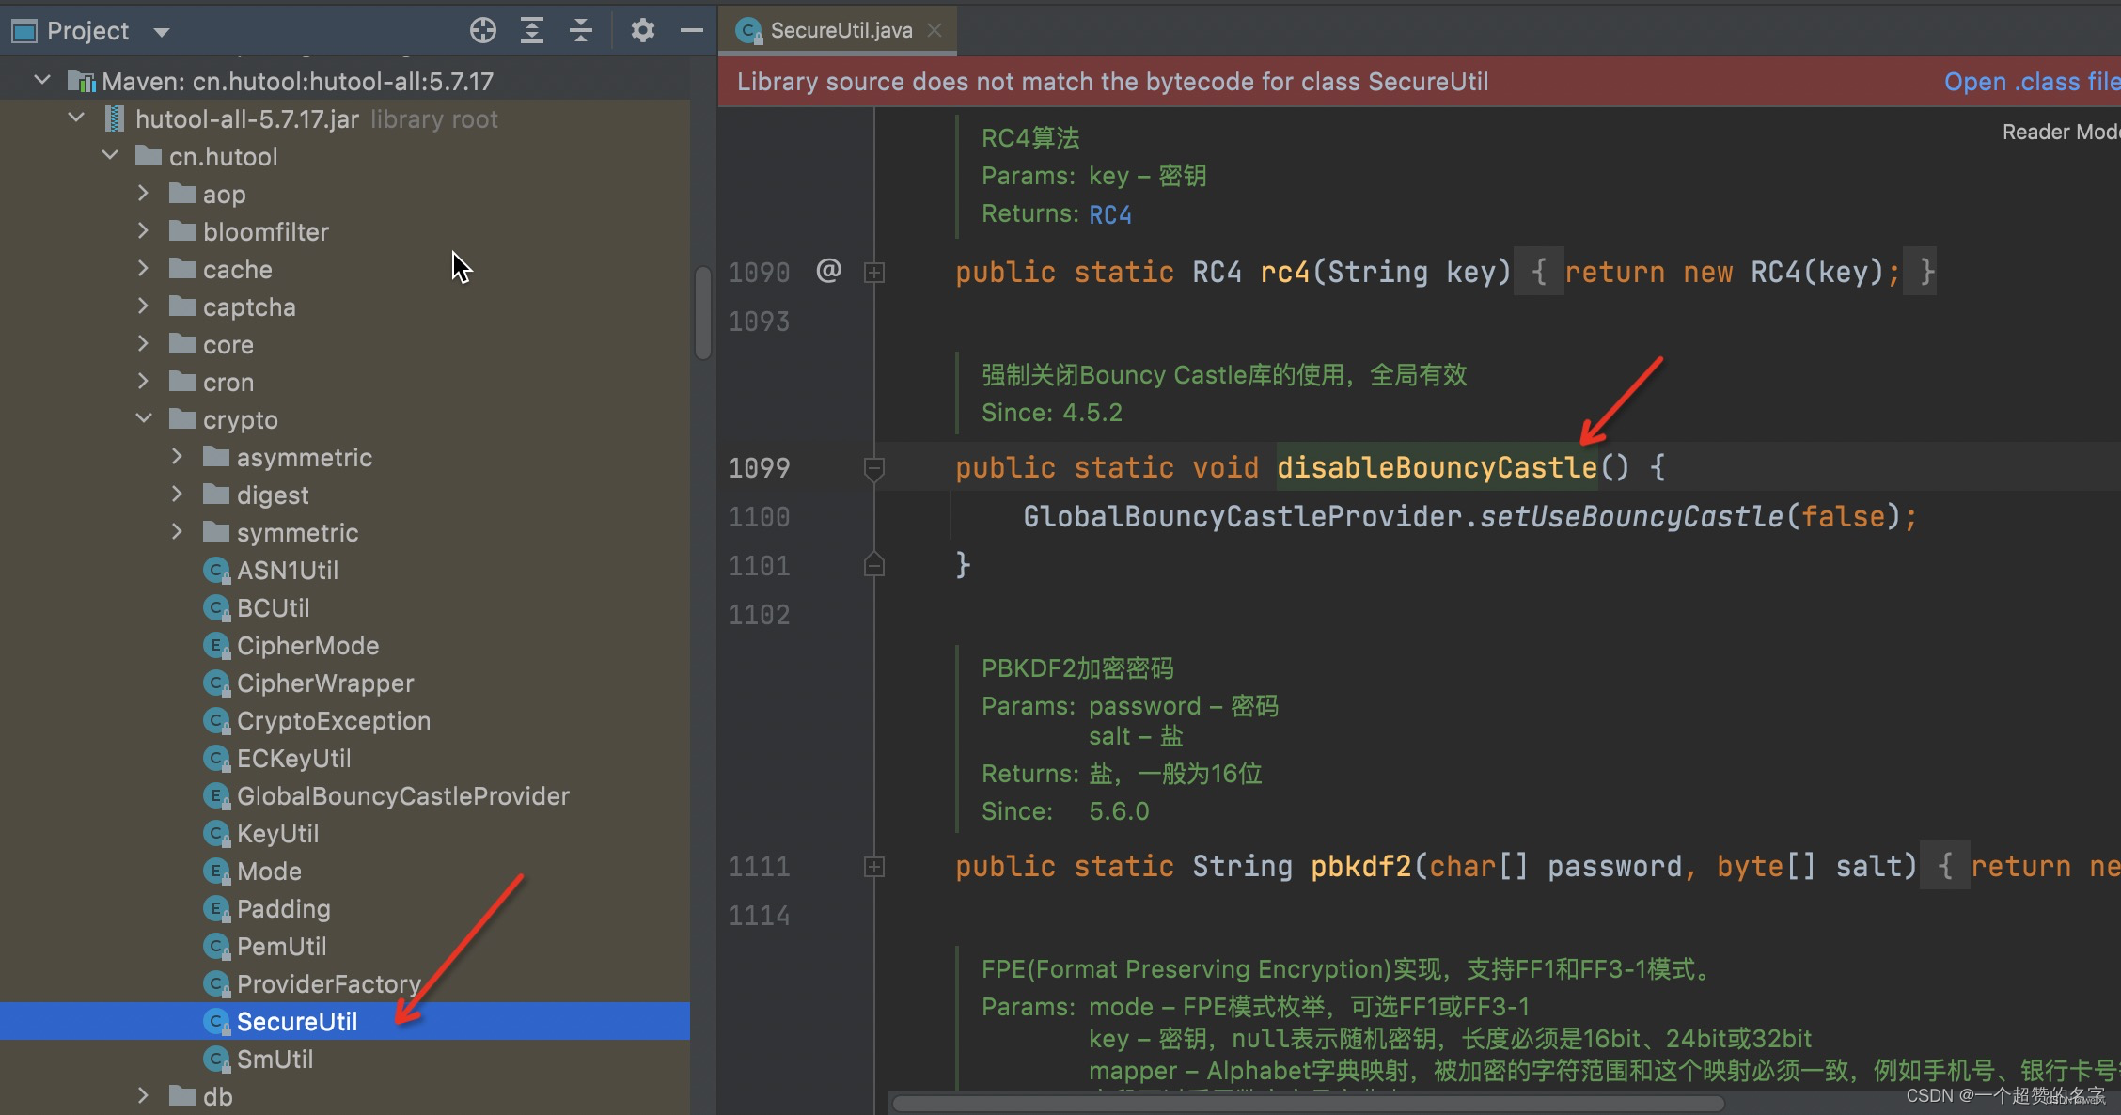
Task: Select the SecureUtil.java editor tab
Action: (837, 29)
